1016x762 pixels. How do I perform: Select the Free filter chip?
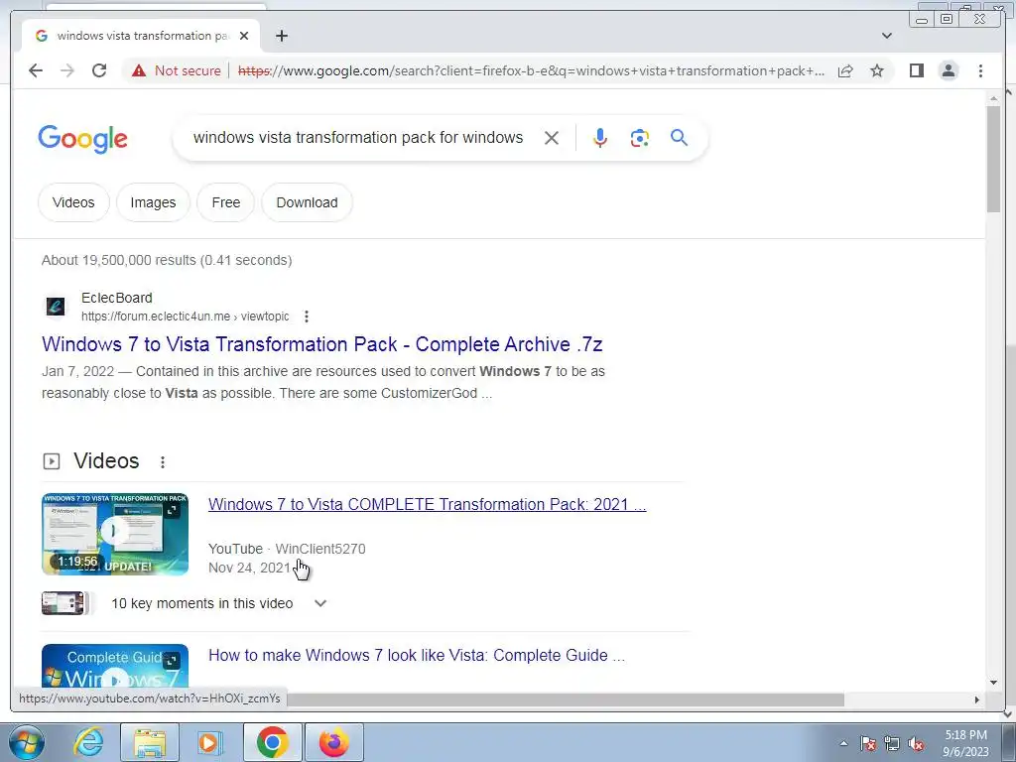pos(225,202)
